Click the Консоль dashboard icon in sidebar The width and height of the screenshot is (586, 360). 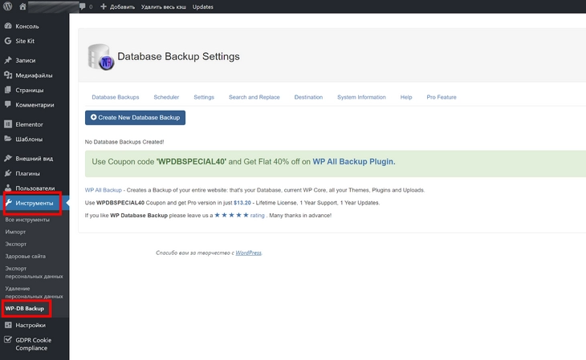[x=8, y=26]
